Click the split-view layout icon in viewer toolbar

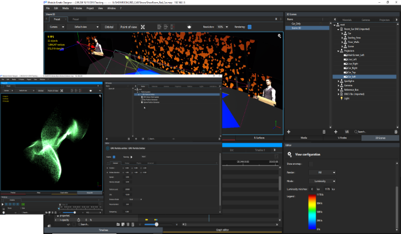[x=159, y=27]
